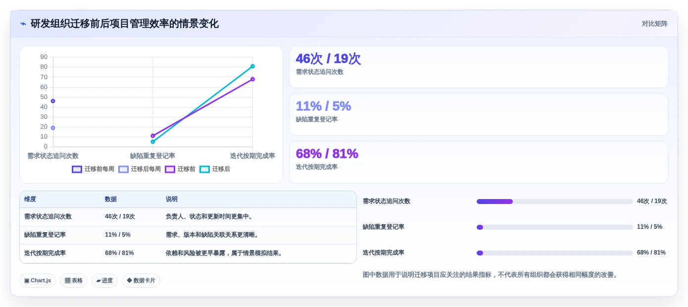Image resolution: width=688 pixels, height=307 pixels.
Task: Click the purple data point at 11
Action: point(153,136)
